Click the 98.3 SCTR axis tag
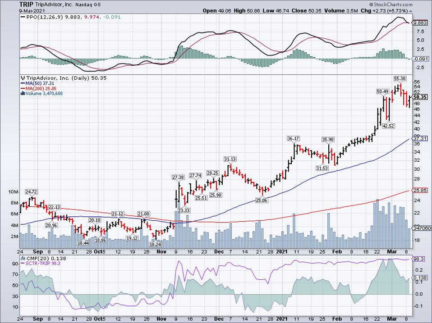This screenshot has width=432, height=323. click(417, 259)
